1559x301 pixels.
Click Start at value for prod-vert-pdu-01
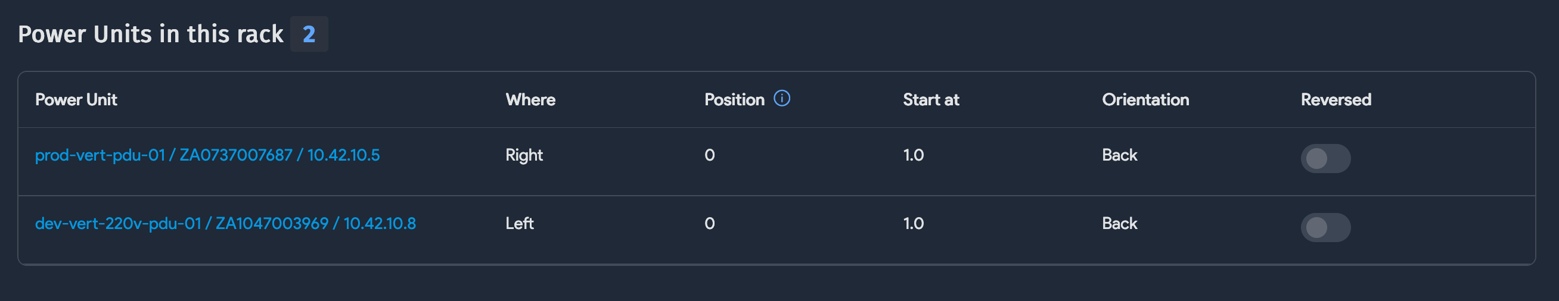point(913,155)
